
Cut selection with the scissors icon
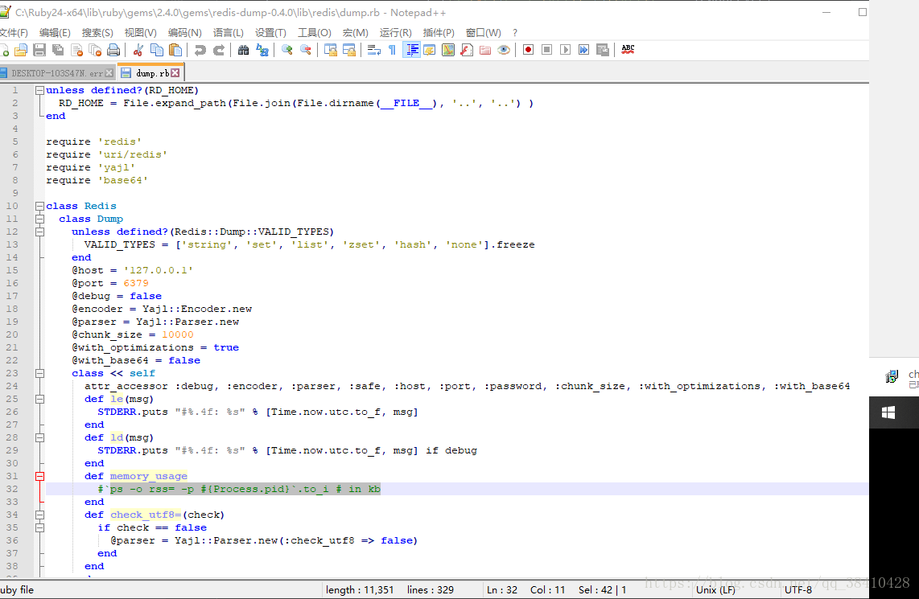[x=138, y=51]
